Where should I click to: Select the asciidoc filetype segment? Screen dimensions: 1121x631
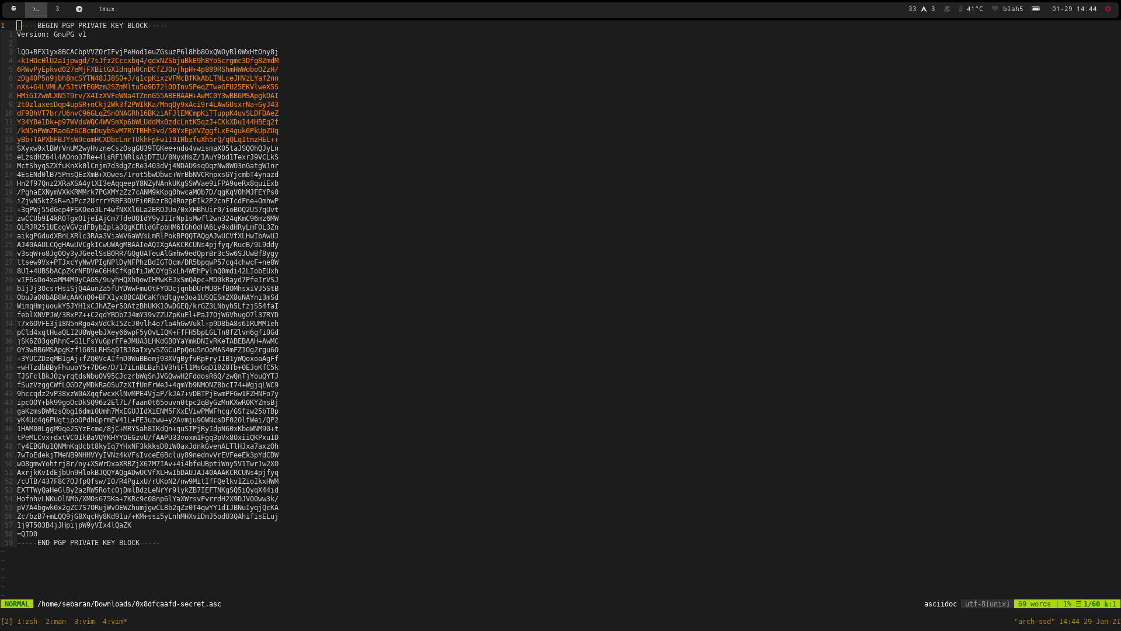[x=941, y=604]
